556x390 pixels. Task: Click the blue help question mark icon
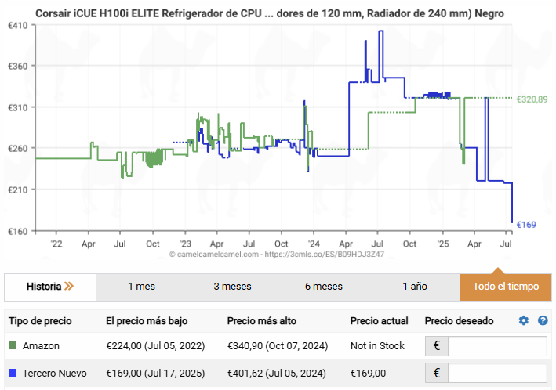[x=543, y=320]
